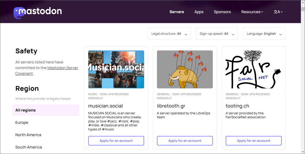Click the scrollbar up arrow

(x=303, y=2)
